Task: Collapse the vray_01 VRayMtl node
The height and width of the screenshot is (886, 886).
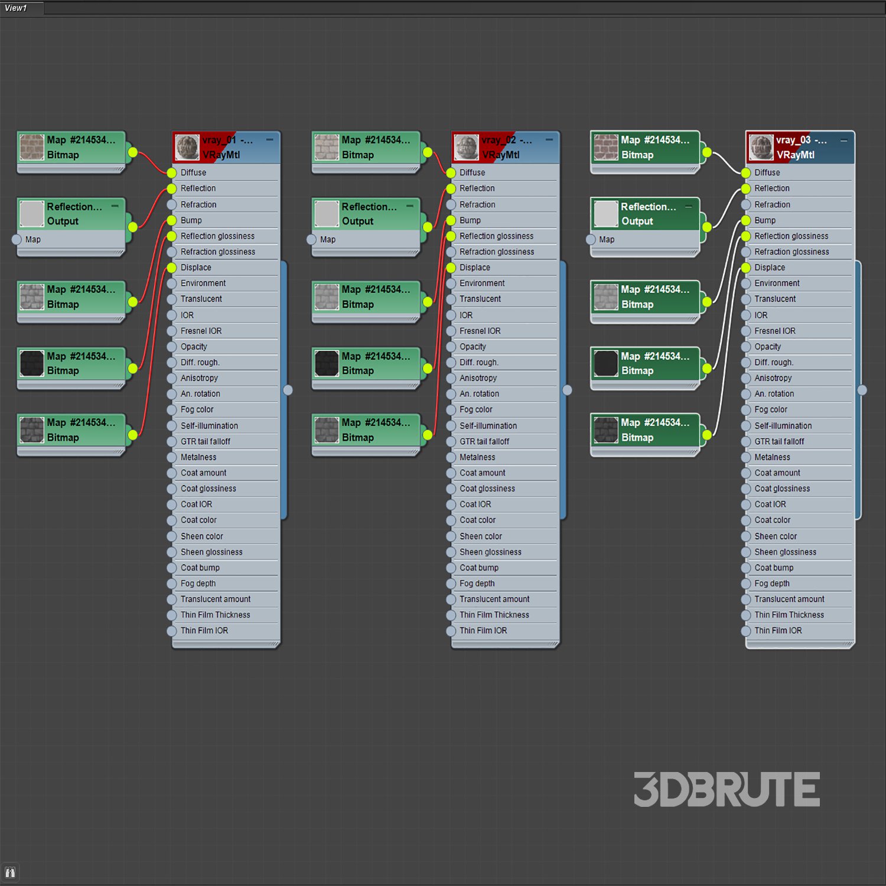Action: click(x=270, y=140)
